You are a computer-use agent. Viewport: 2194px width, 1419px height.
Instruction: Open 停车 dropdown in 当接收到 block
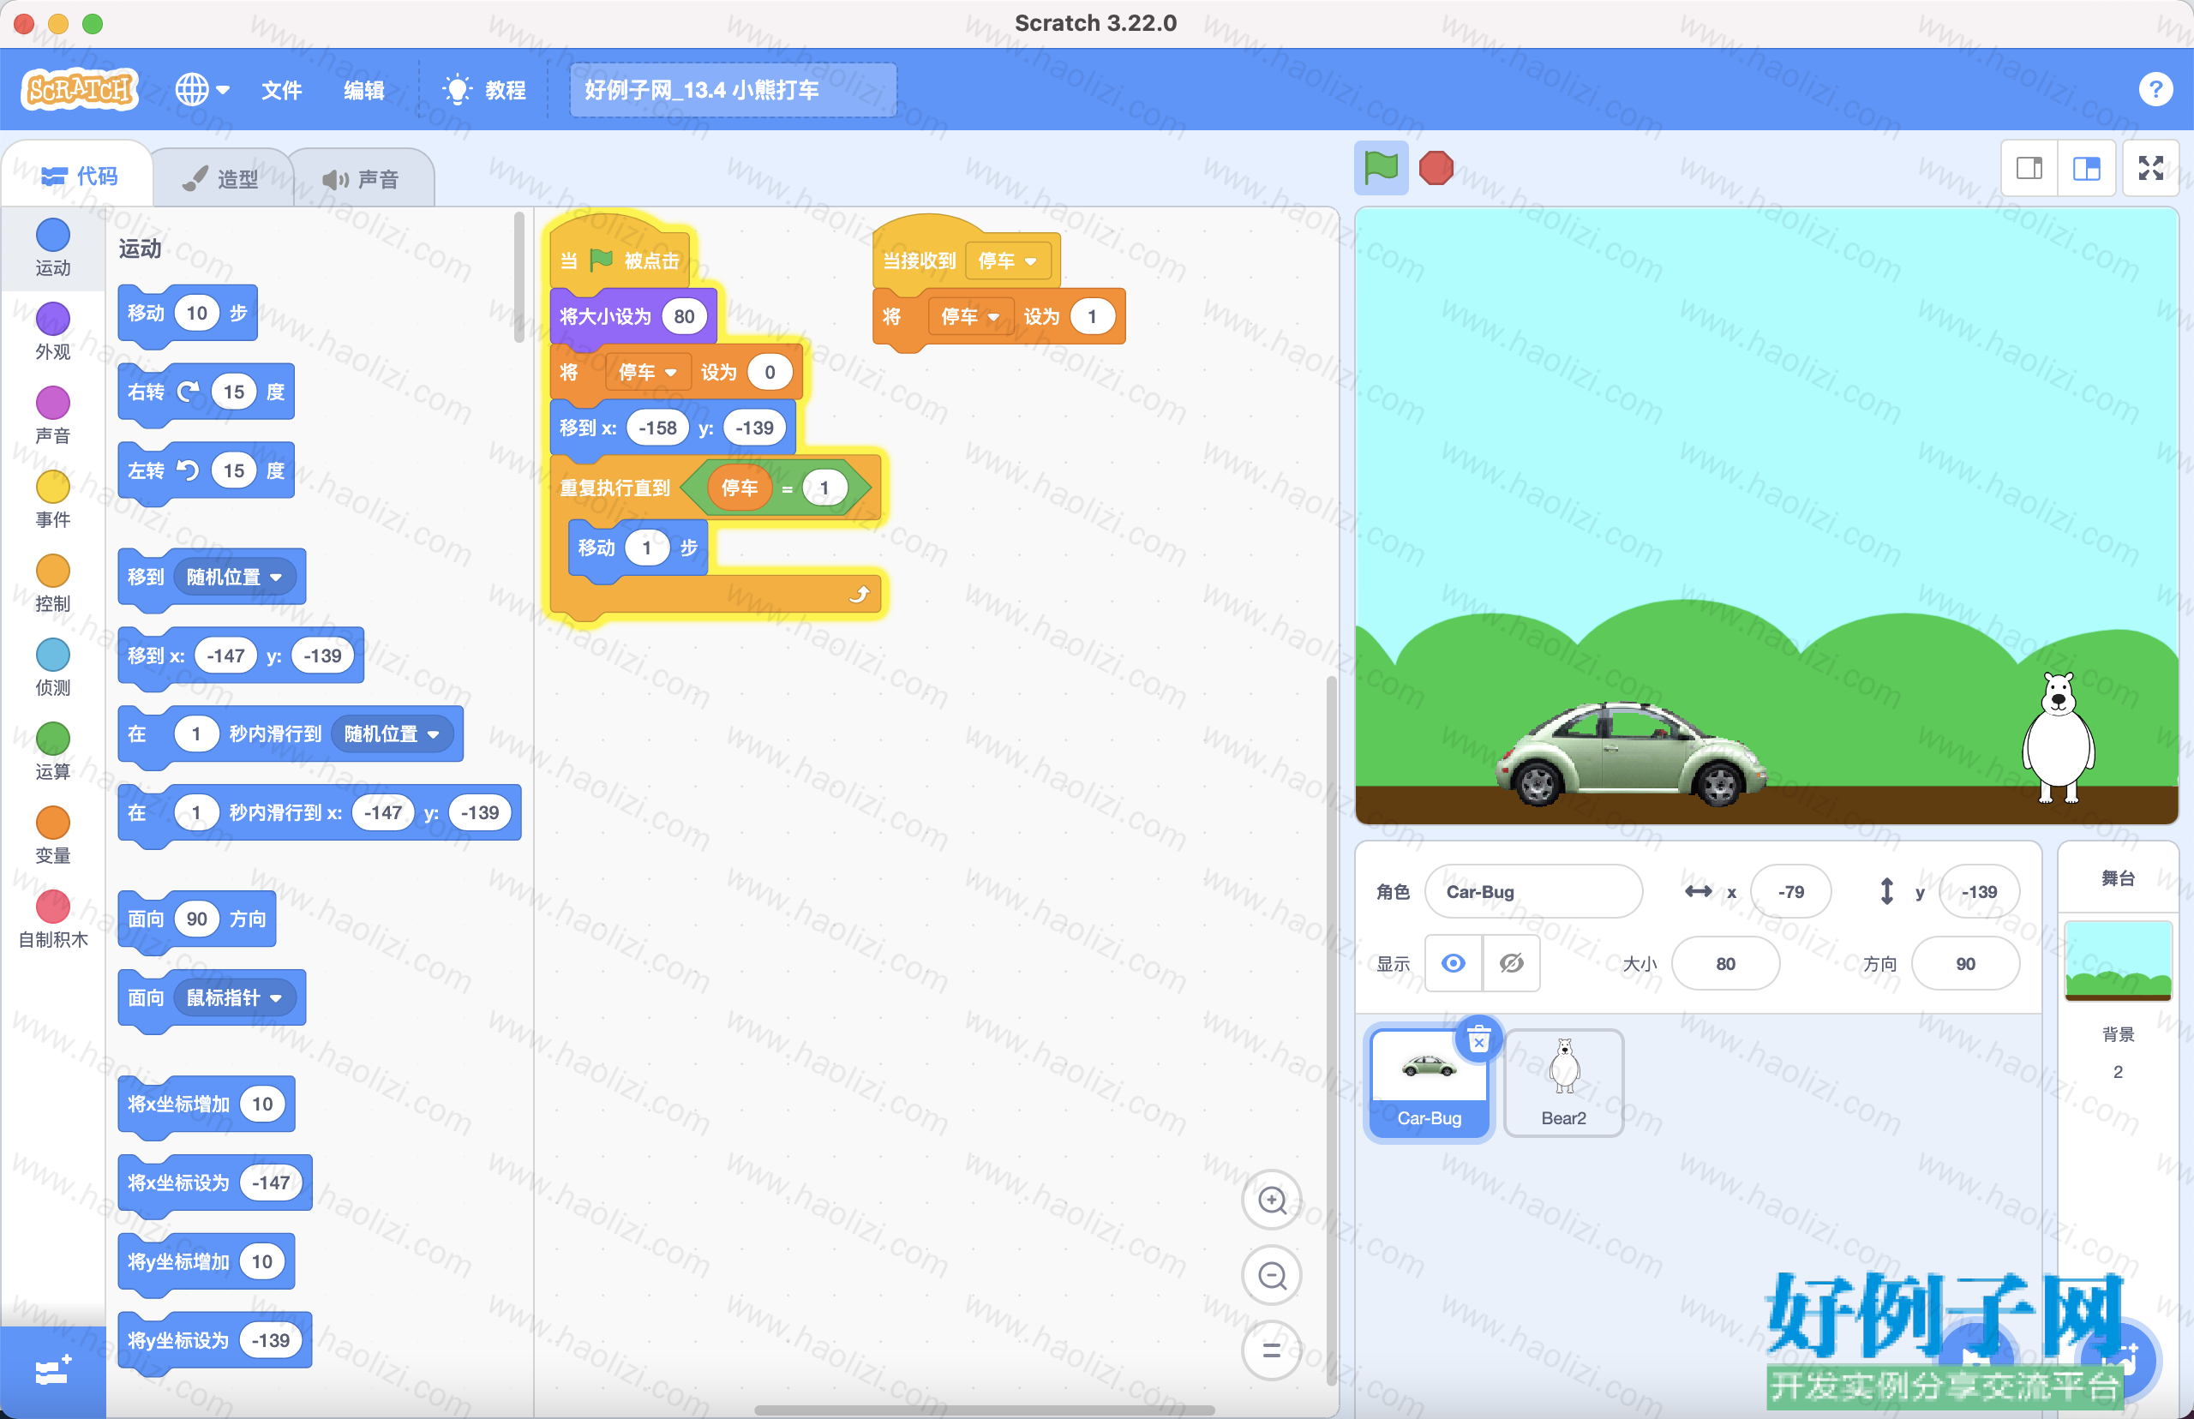point(1007,261)
